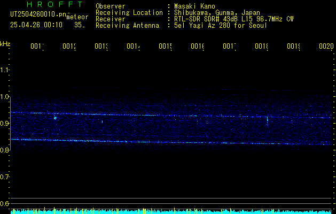Image resolution: width=336 pixels, height=214 pixels.
Task: Click the bright cyan echo spot near 0.92 kHz
Action: click(x=55, y=118)
